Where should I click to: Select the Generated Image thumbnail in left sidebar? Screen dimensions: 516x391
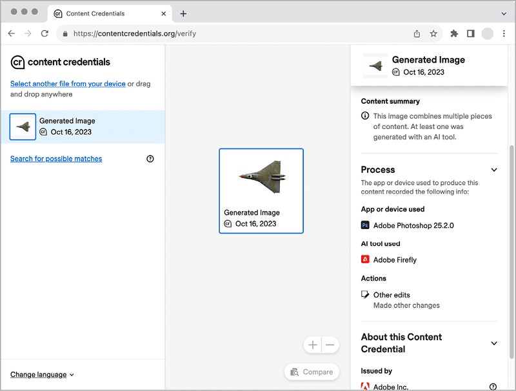coord(23,126)
